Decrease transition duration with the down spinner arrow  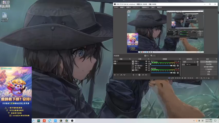pos(198,65)
